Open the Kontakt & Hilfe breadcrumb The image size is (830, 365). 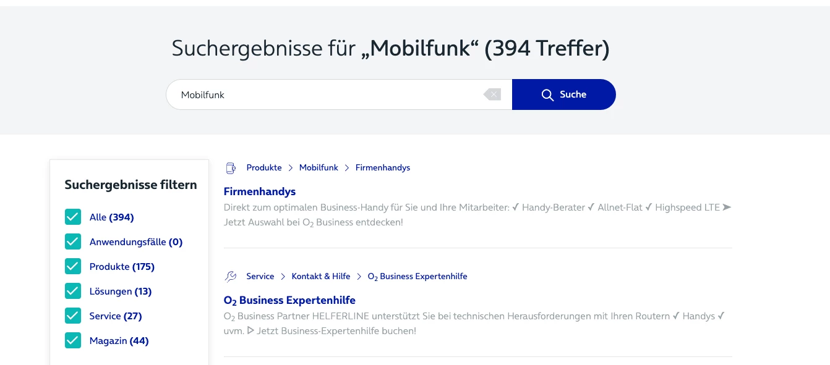321,277
